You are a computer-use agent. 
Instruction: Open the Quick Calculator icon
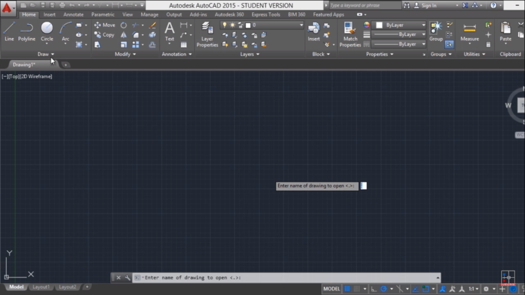click(x=488, y=45)
